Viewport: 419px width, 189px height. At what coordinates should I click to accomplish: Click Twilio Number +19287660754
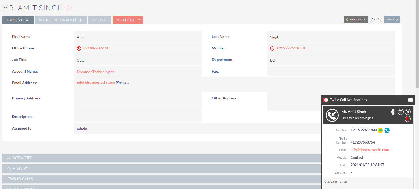click(363, 142)
